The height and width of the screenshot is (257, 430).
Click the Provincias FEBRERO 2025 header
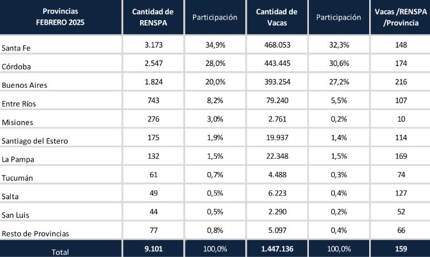(x=60, y=17)
